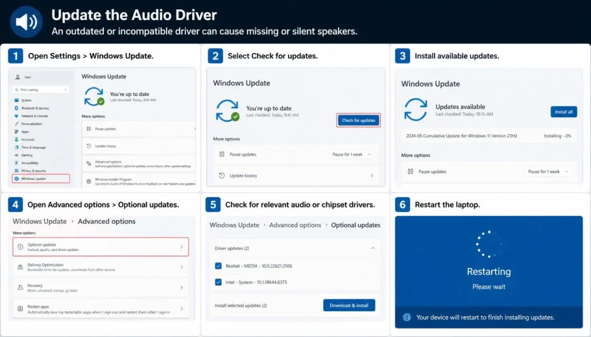The image size is (591, 337).
Task: Go to Windows Update breadcrumb in step 4
Action: click(x=40, y=222)
